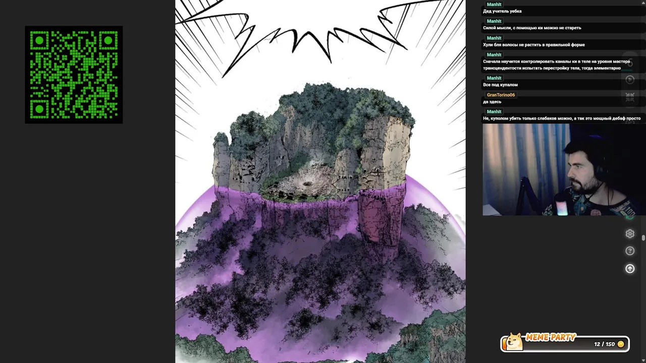Click the autoplay play icon in sidebar
Screen dimensions: 646x363
pyautogui.click(x=630, y=80)
